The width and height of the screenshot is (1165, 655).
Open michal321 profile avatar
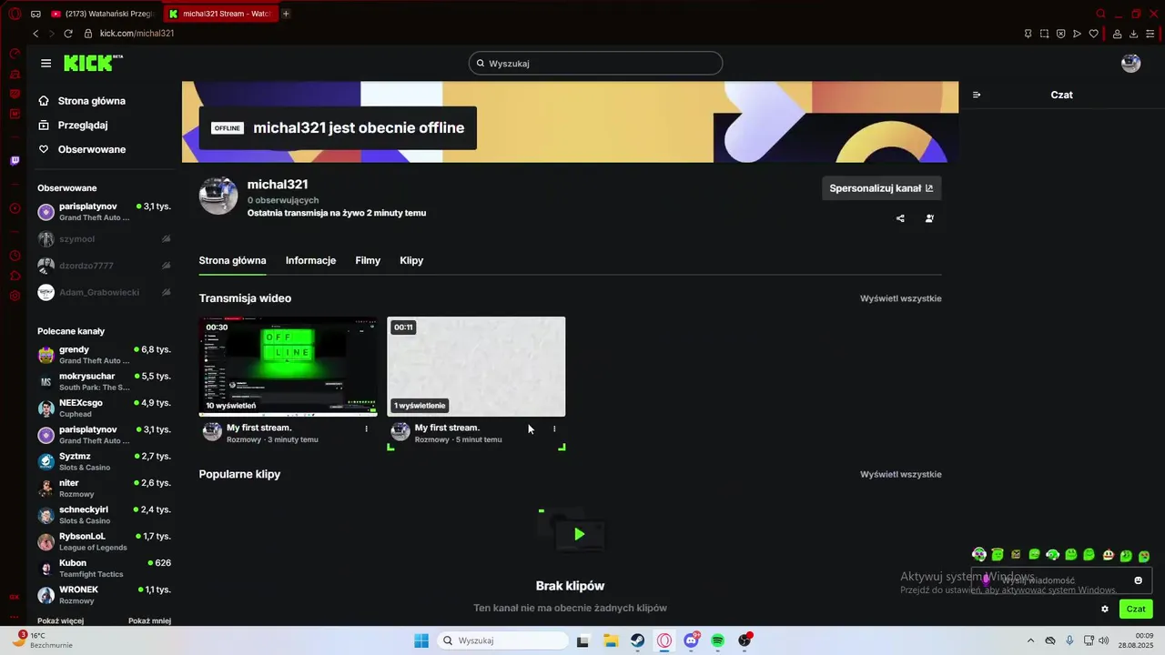218,196
